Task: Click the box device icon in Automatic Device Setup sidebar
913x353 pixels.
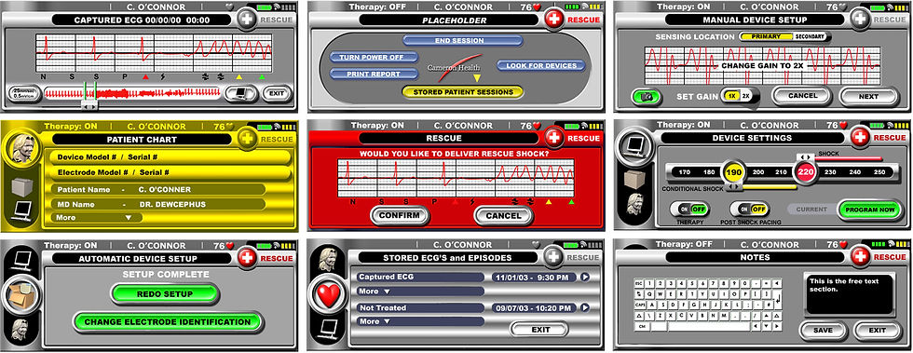Action: click(22, 294)
